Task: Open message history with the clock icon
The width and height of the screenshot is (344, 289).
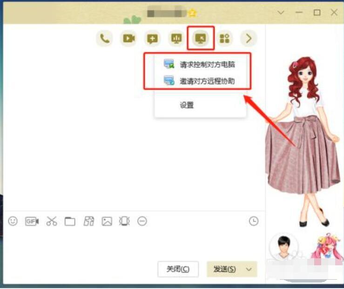Action: click(x=253, y=222)
